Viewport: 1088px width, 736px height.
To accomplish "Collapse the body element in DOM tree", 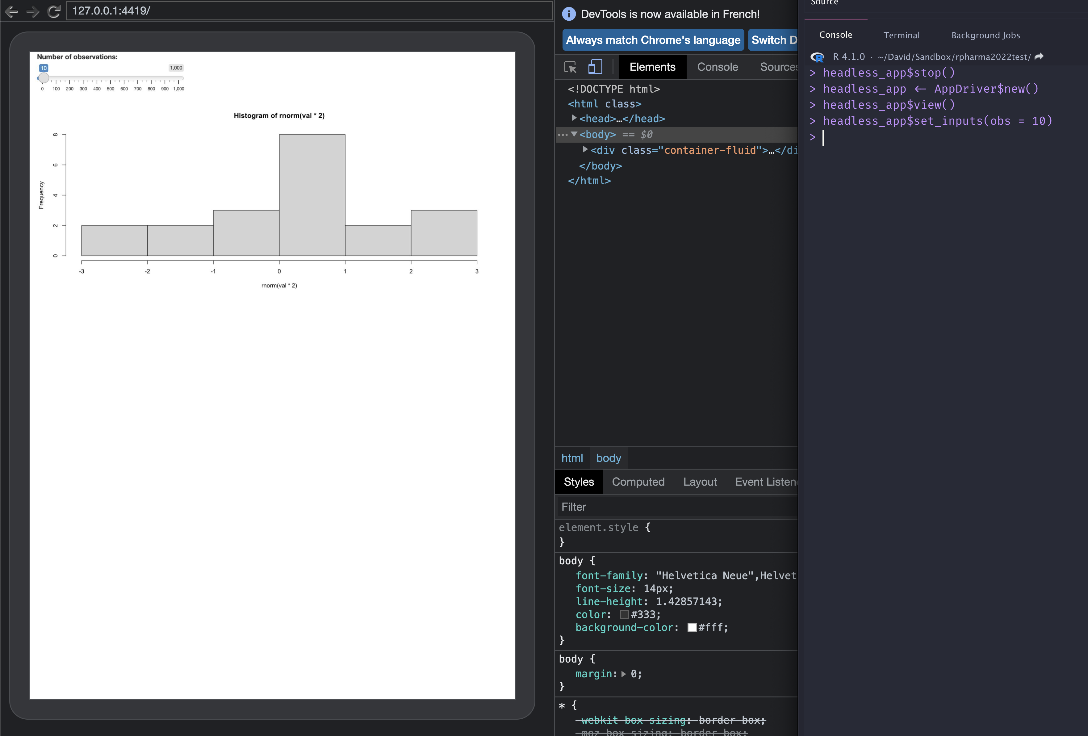I will pos(574,134).
